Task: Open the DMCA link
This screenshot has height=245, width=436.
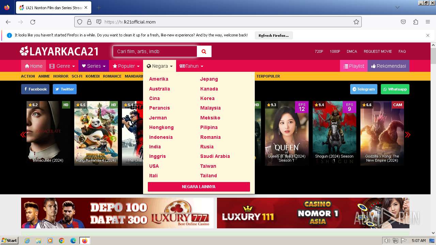Action: click(352, 51)
